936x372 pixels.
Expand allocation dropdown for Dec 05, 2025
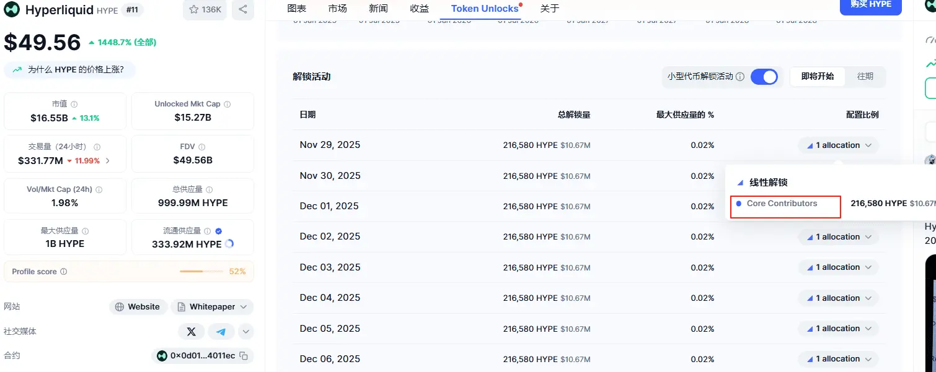[x=838, y=329]
